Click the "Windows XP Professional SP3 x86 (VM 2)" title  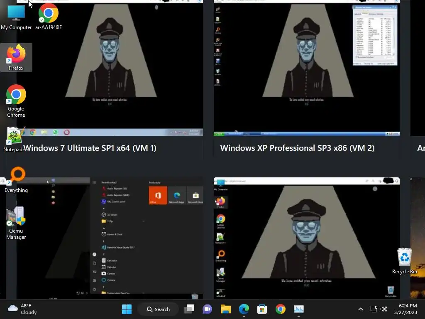pyautogui.click(x=297, y=148)
